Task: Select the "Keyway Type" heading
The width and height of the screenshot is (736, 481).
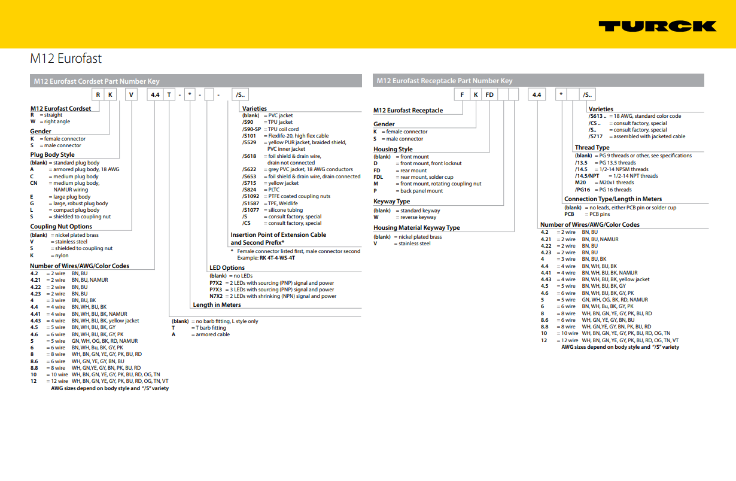Action: pyautogui.click(x=392, y=202)
